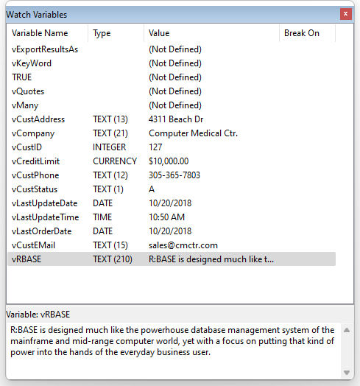Click the TIME type cell

click(102, 217)
